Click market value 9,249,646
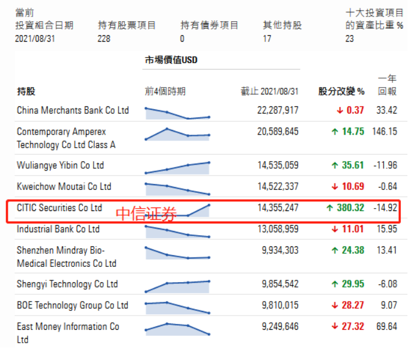Viewport: 408px width, 348px height. click(x=280, y=326)
